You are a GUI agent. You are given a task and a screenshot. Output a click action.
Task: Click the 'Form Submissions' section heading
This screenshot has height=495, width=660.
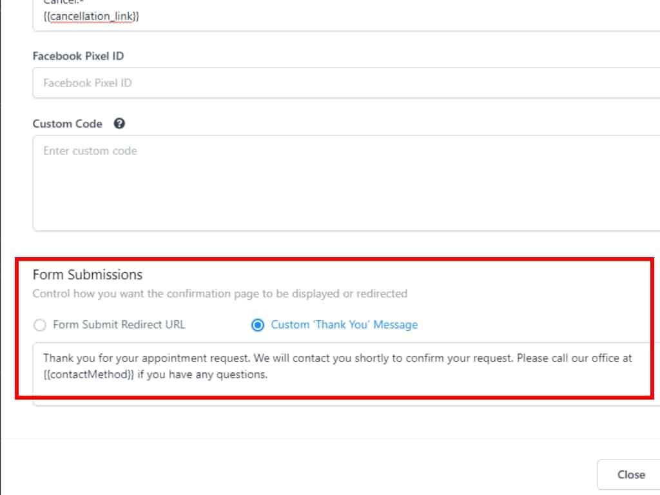click(x=88, y=275)
